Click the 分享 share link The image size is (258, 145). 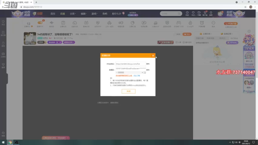(x=178, y=43)
